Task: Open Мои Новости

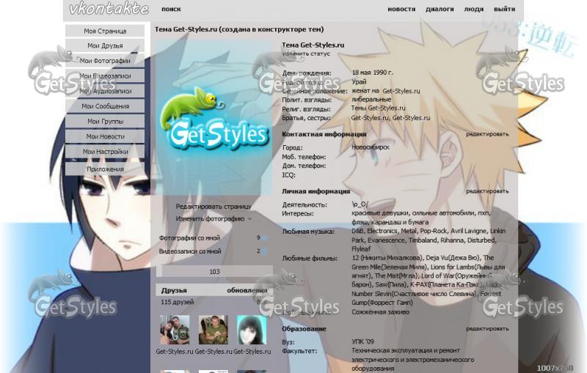Action: [105, 136]
